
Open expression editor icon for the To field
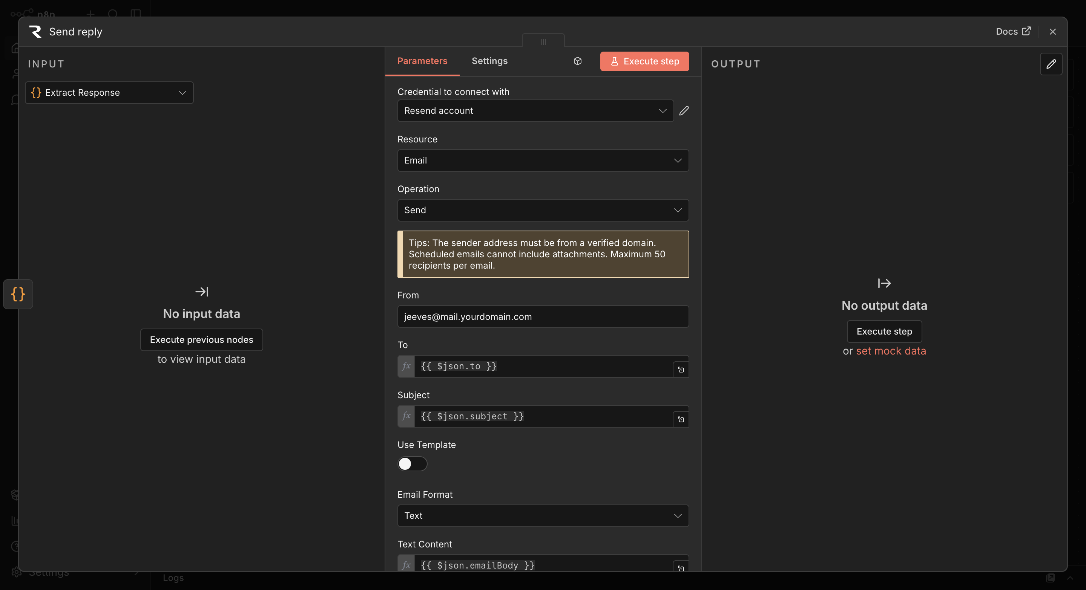(x=681, y=370)
